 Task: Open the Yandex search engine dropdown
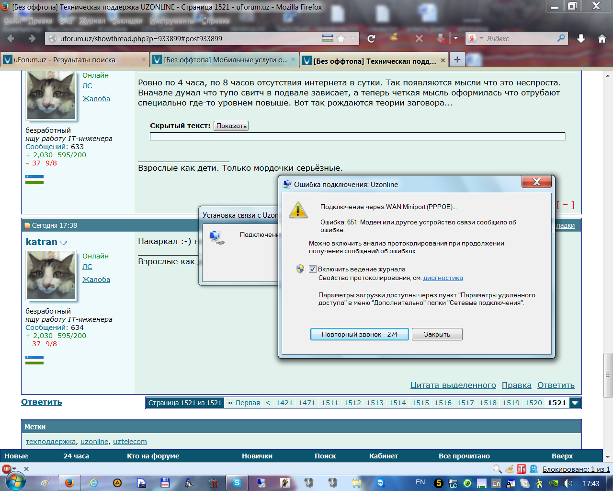(x=481, y=38)
